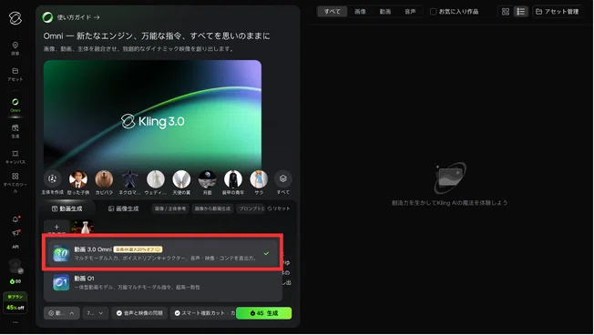The height and width of the screenshot is (335, 594).
Task: Switch to the 動画生成 tab
Action: (x=67, y=208)
